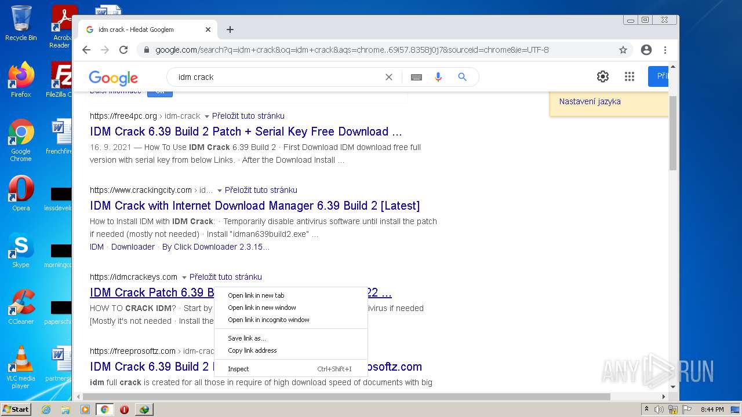Click the Chrome address bar URL
The width and height of the screenshot is (742, 417).
(352, 50)
